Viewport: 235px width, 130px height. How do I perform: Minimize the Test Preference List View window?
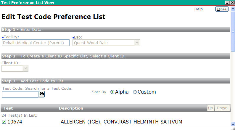227,3
